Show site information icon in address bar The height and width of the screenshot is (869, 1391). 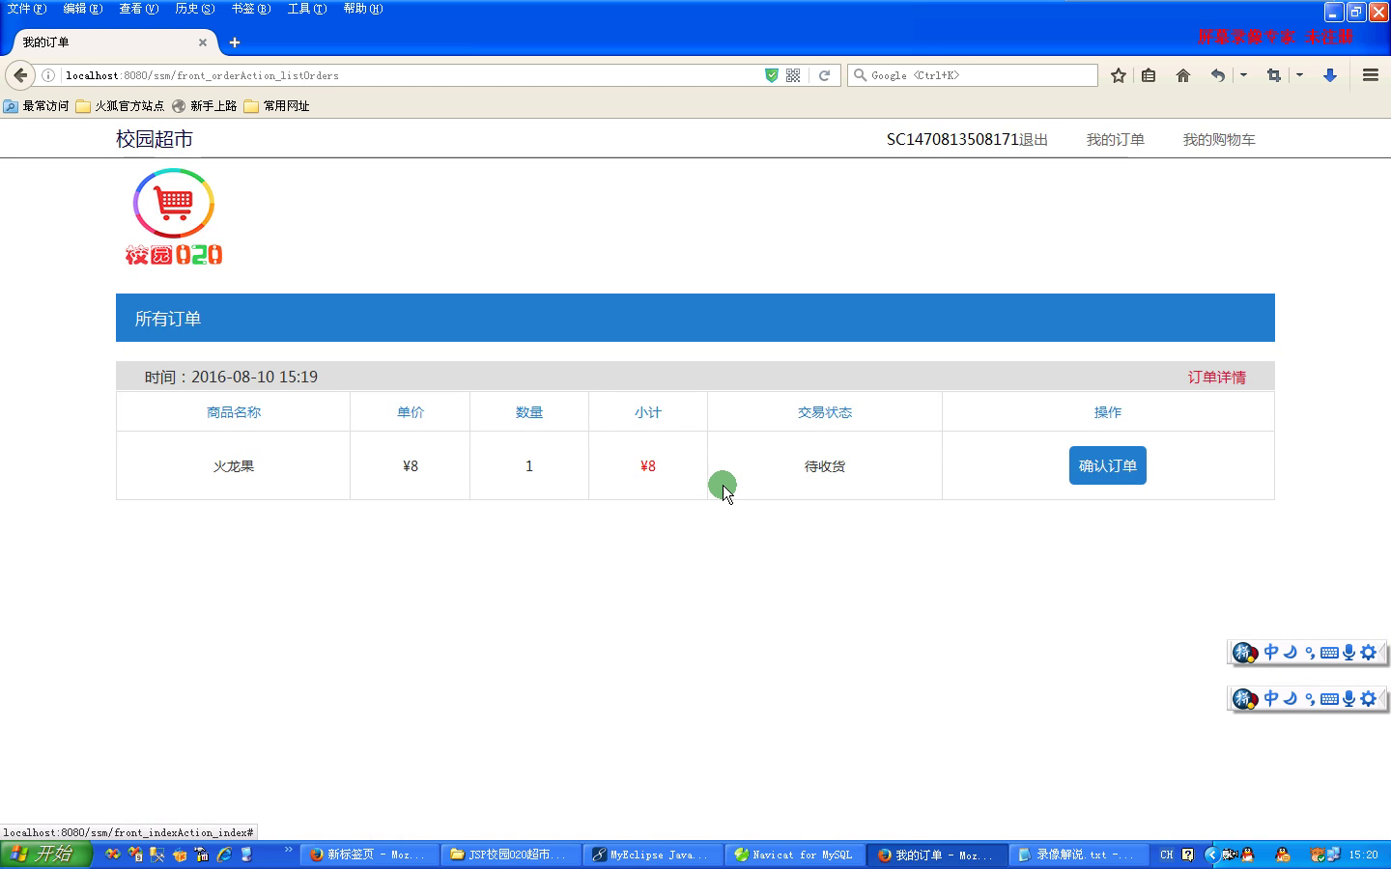click(x=48, y=75)
